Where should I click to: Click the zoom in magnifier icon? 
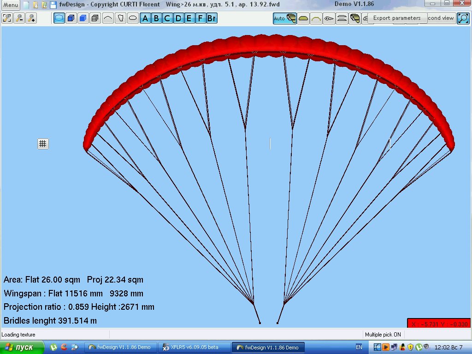click(31, 18)
